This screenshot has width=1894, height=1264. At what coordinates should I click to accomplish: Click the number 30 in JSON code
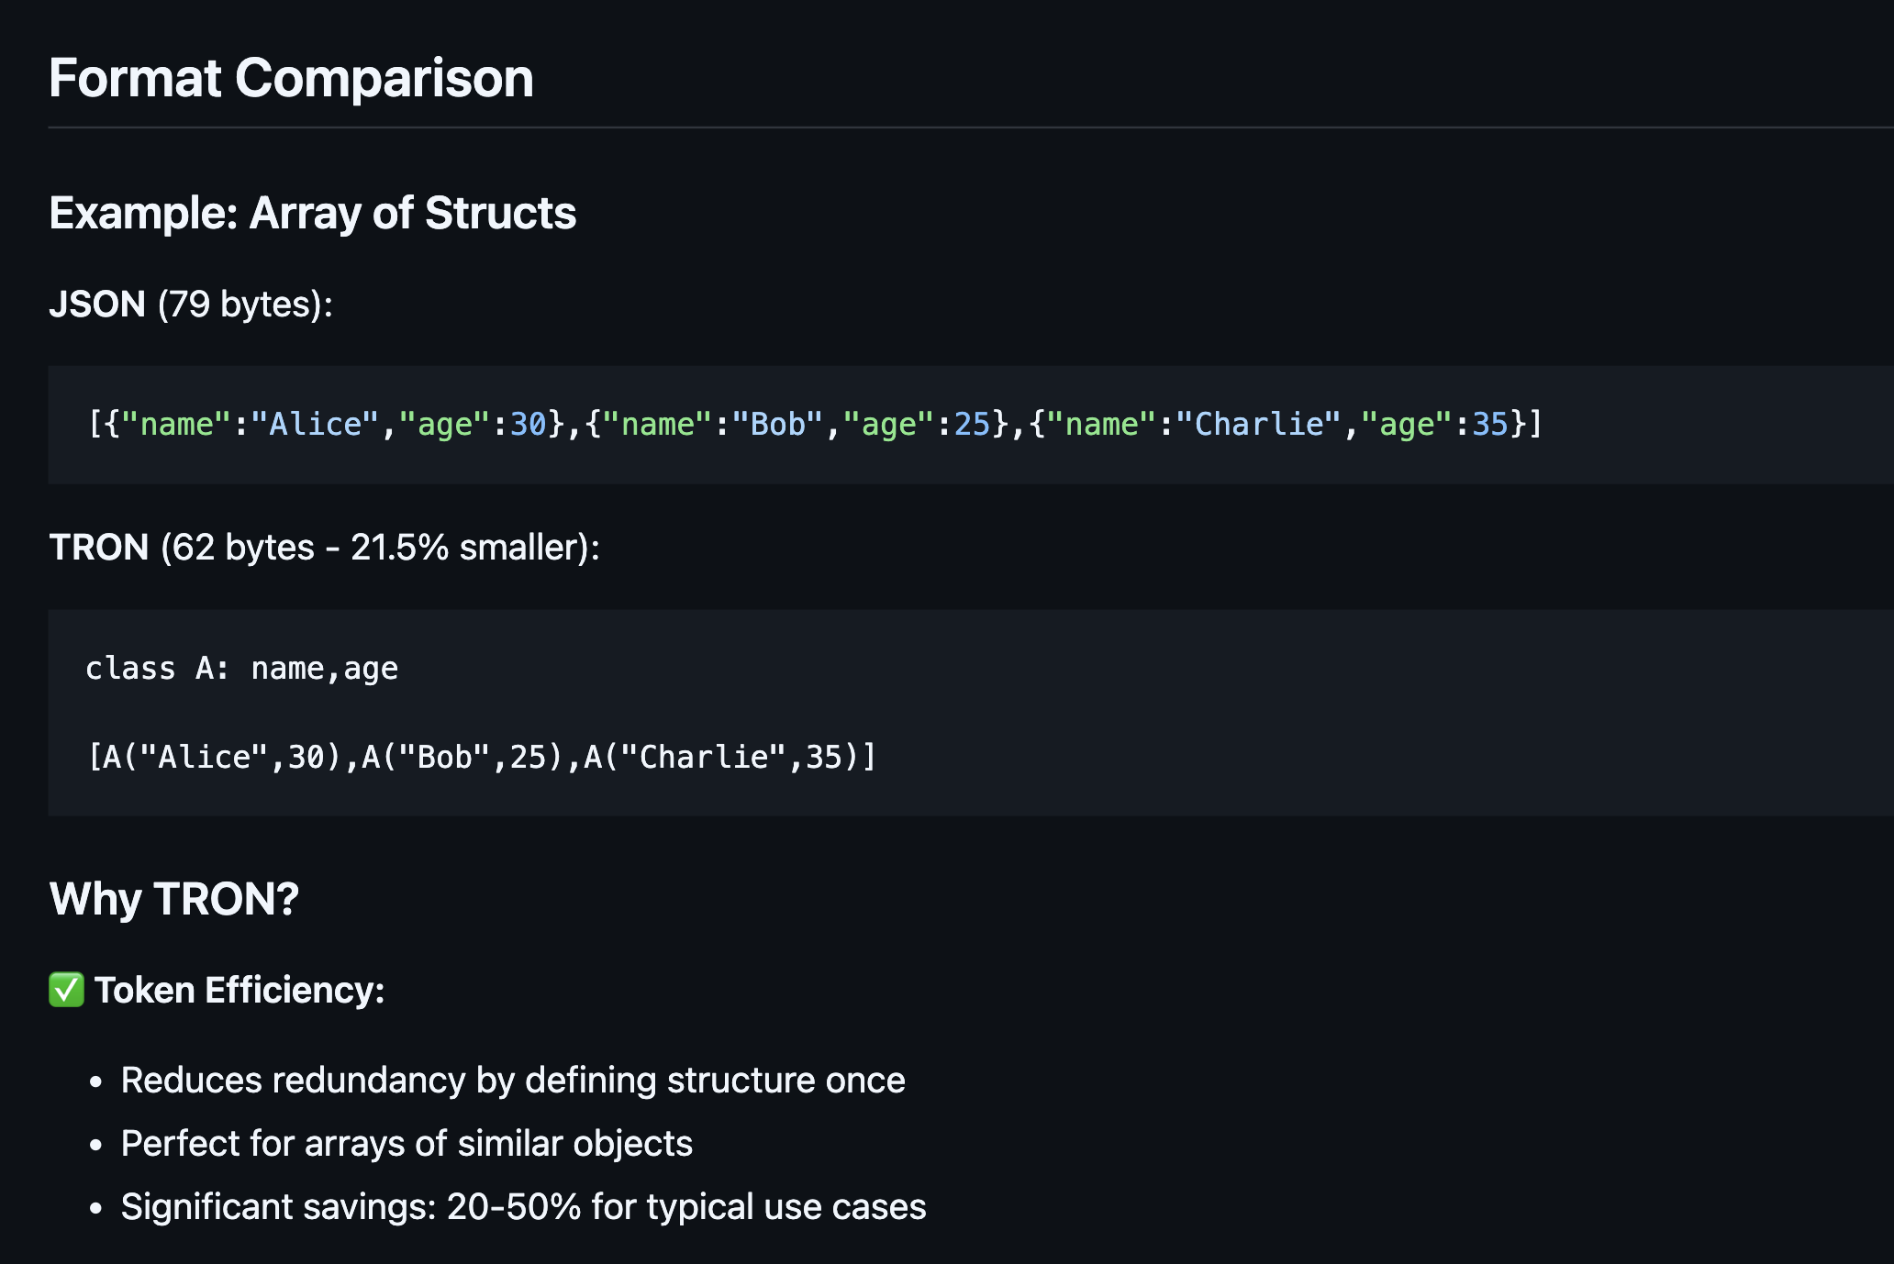click(x=529, y=424)
